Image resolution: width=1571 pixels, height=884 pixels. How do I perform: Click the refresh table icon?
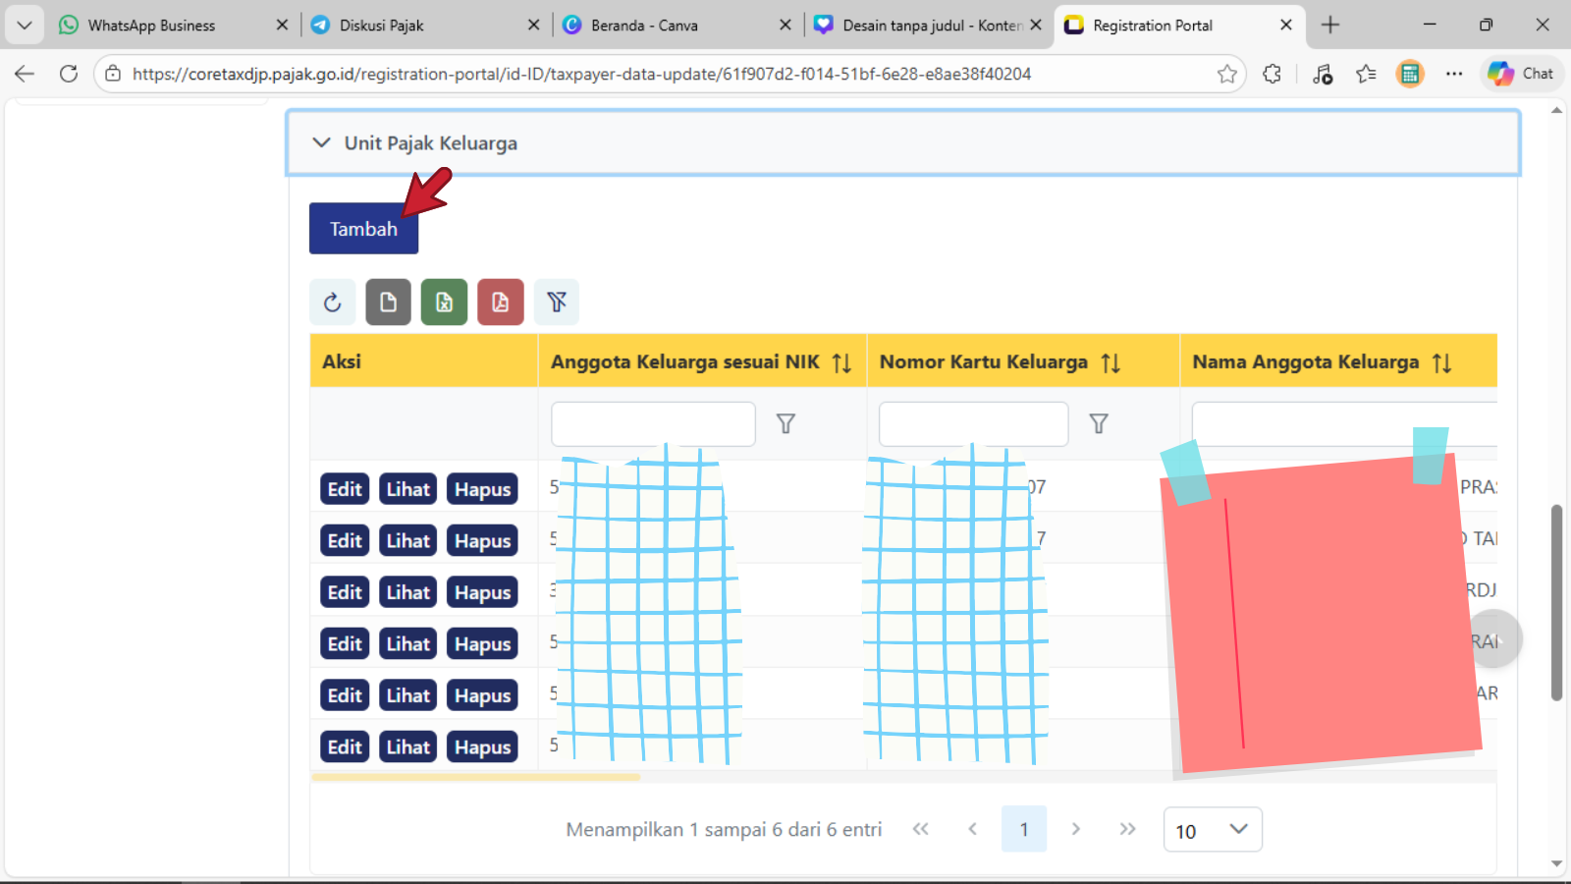click(x=332, y=303)
